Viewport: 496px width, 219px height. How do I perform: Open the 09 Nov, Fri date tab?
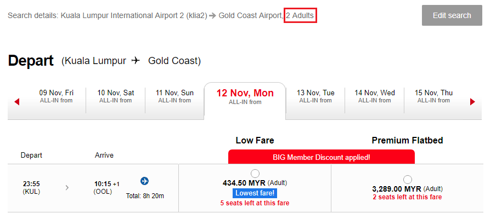(57, 96)
